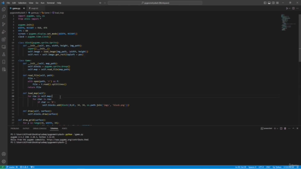301x169 pixels.
Task: Run the Python file with play button
Action: pyautogui.click(x=287, y=8)
